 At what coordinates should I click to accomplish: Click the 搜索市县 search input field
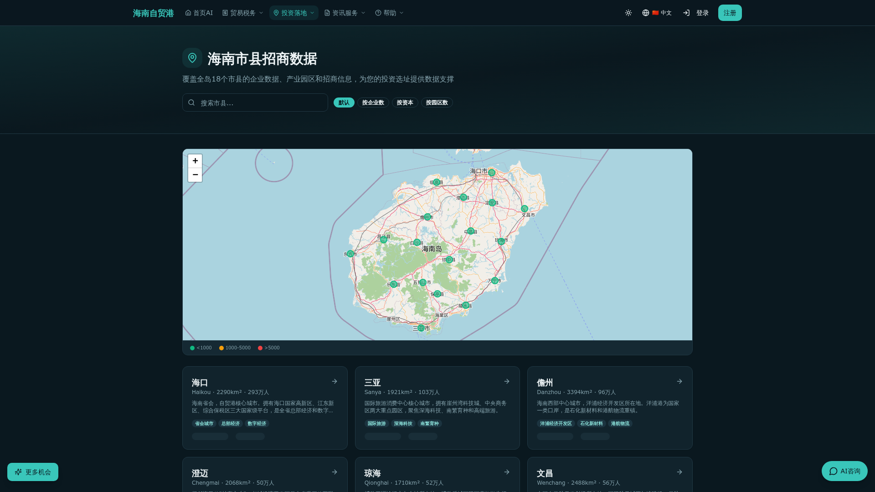(255, 102)
